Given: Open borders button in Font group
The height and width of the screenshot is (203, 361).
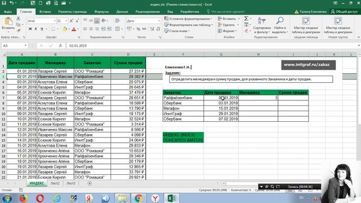Looking at the screenshot, I should 53,29.
